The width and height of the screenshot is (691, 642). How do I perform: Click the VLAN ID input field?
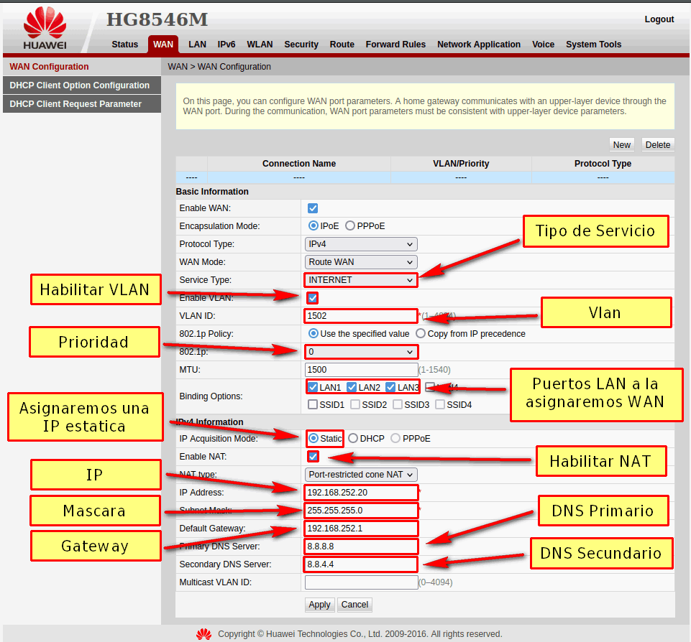point(361,316)
